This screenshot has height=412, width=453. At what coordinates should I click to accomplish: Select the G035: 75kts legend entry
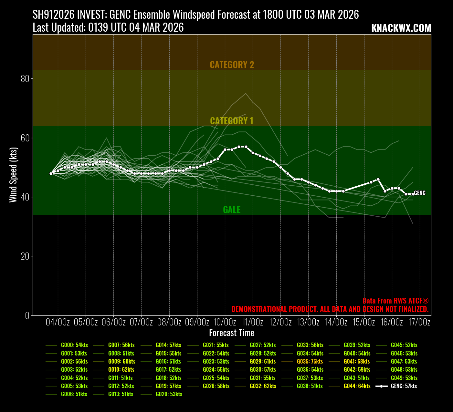[x=310, y=362]
